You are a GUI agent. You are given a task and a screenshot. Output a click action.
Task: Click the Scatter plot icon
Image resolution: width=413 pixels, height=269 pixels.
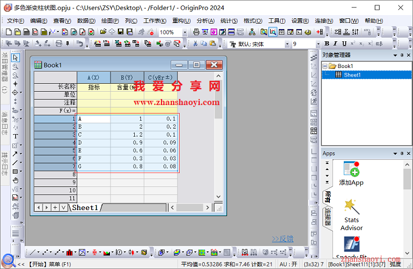click(x=45, y=253)
